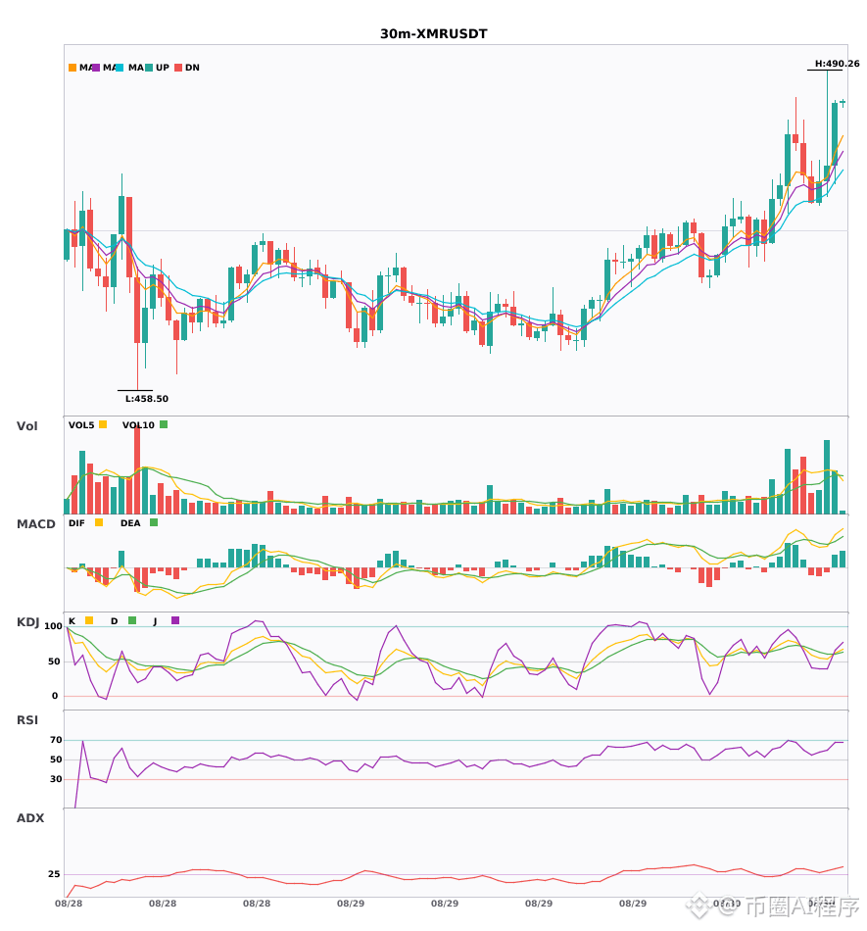Click the yellow K legend swatch
Viewport: 867px width, 931px height.
point(89,620)
